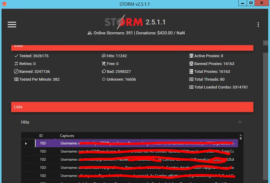Click the Retries icon
270x183 pixels.
[x=16, y=64]
